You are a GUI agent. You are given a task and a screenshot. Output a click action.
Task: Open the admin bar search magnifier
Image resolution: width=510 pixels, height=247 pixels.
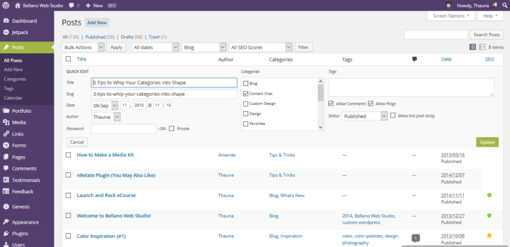(504, 6)
